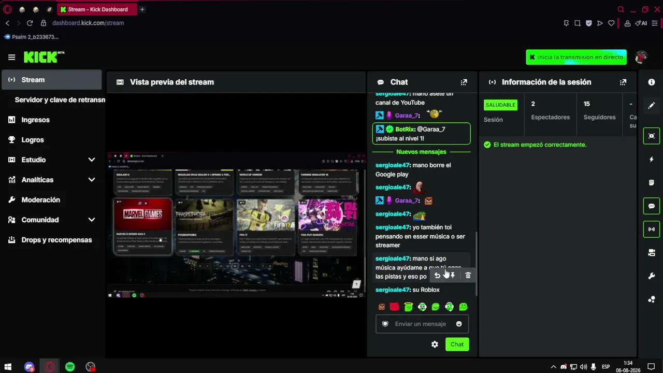Pop out the Chat panel
Viewport: 663px width, 373px height.
[464, 82]
